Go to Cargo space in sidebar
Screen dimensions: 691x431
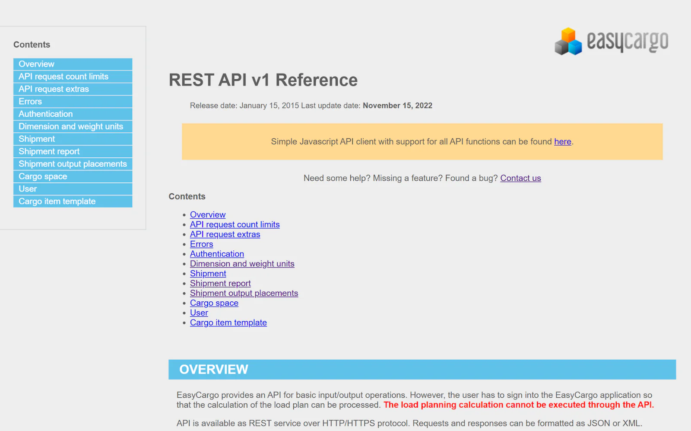pyautogui.click(x=73, y=177)
